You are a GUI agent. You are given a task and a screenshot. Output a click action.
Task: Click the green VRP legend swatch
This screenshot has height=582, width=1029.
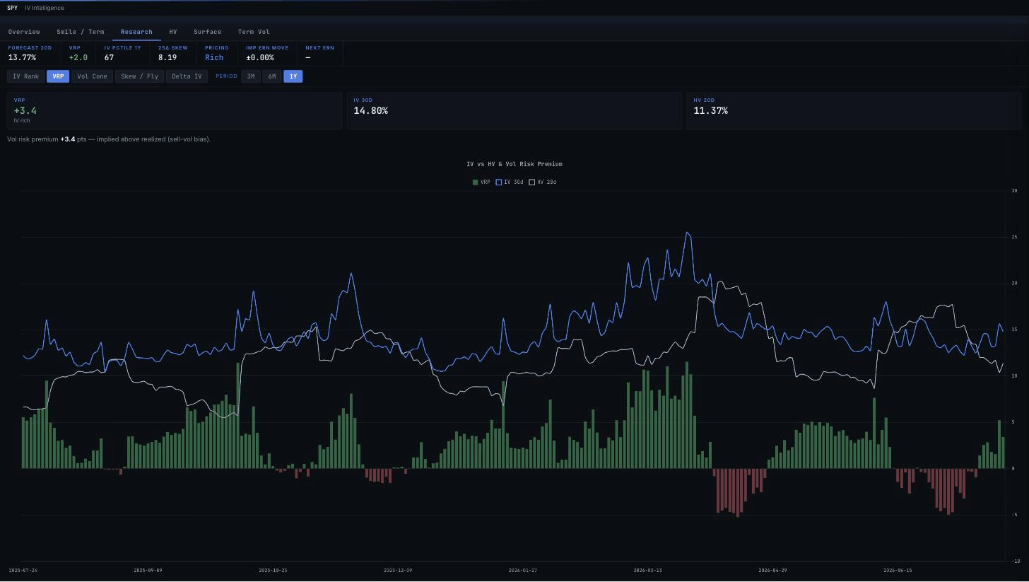[x=475, y=182]
